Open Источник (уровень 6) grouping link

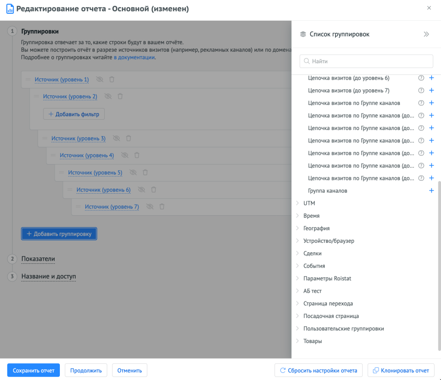(x=103, y=190)
